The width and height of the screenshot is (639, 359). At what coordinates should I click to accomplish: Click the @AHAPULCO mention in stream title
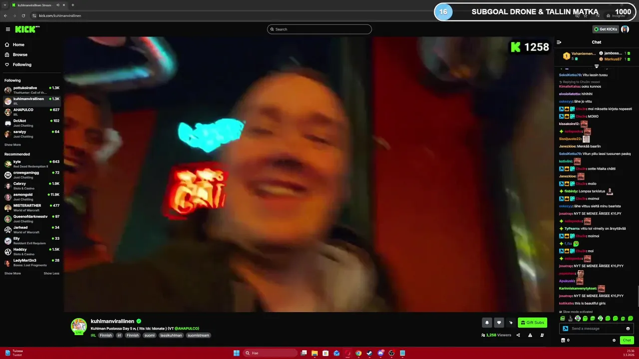187,329
